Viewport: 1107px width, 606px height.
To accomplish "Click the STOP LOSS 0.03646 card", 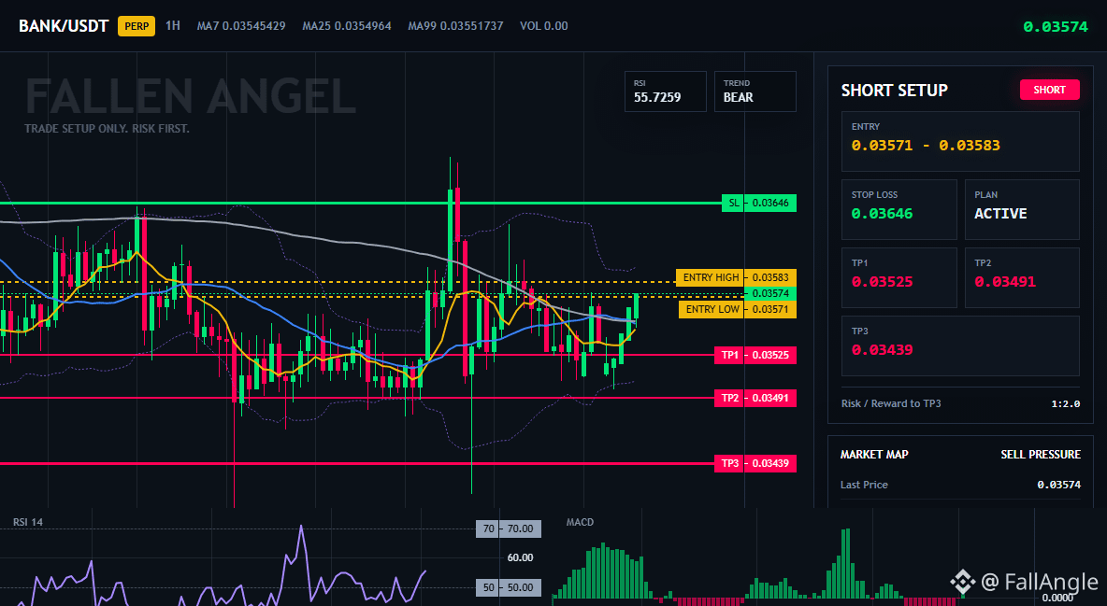I will [x=899, y=209].
